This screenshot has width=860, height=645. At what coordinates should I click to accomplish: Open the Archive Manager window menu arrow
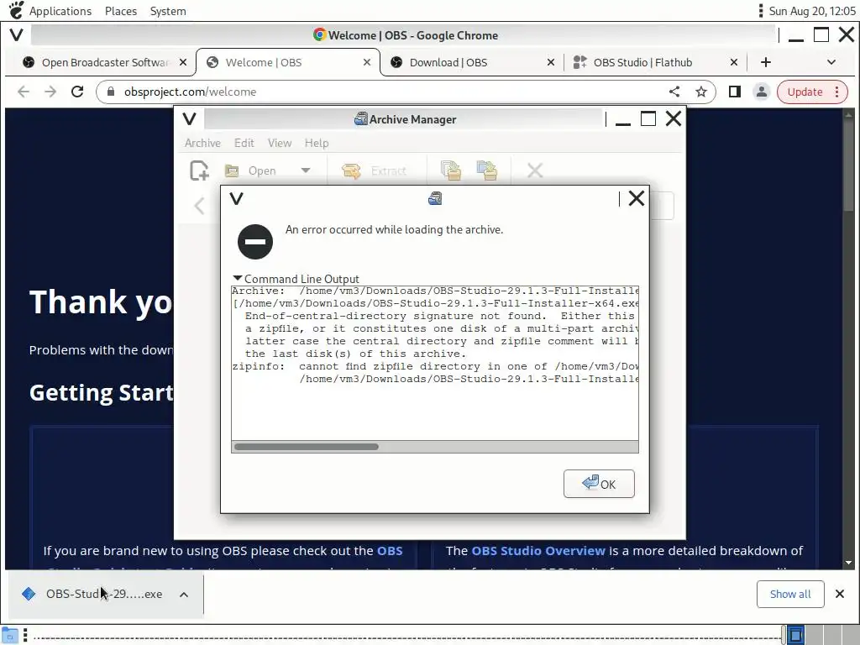pos(189,119)
